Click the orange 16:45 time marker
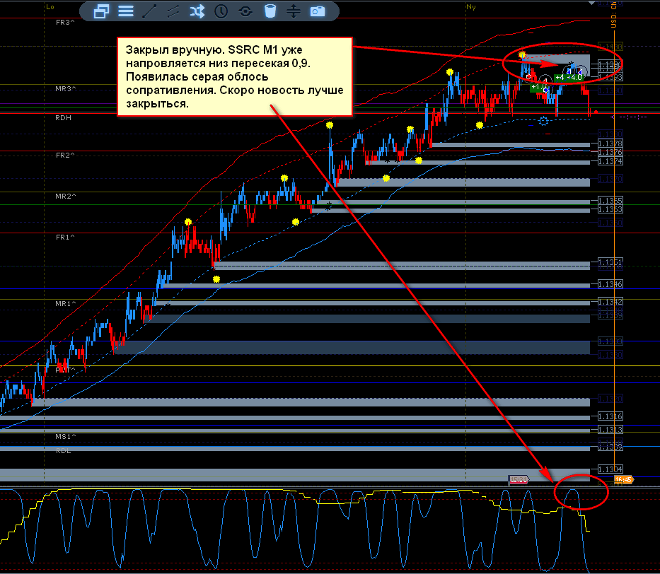 (623, 480)
